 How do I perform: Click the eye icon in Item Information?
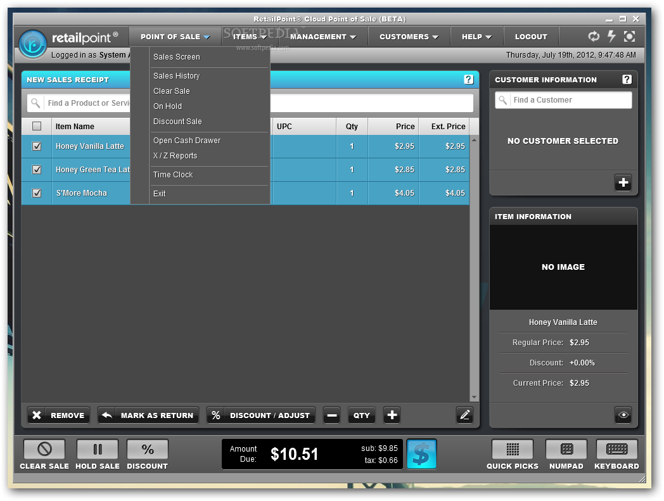623,415
